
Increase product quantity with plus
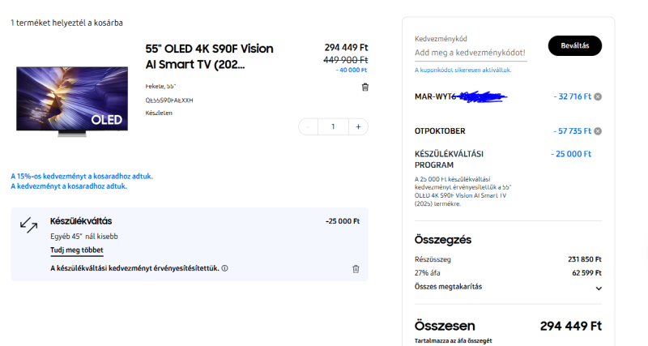358,127
